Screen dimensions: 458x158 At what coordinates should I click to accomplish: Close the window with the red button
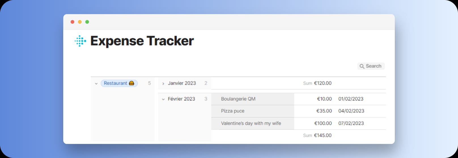pyautogui.click(x=73, y=22)
